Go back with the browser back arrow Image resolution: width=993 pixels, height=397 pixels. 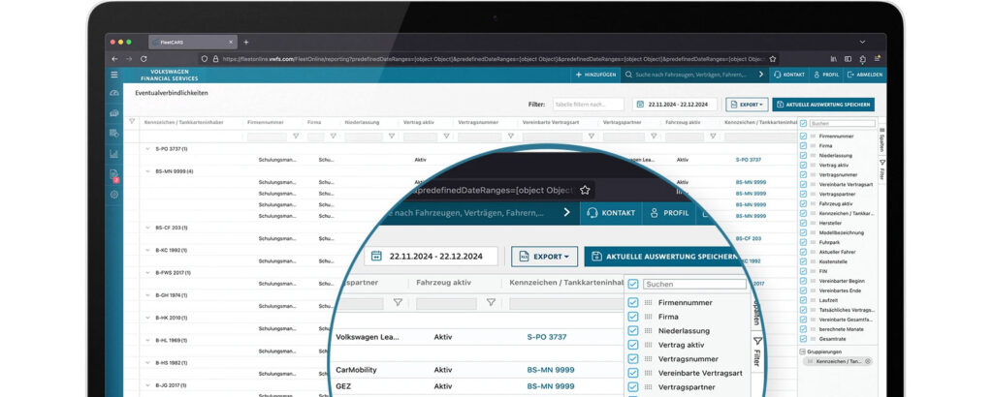click(114, 58)
